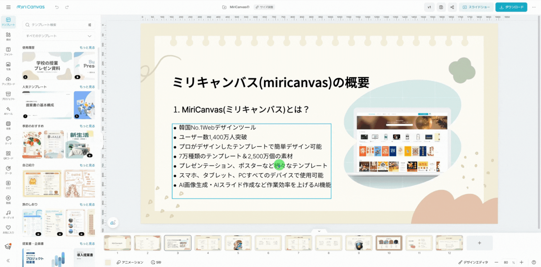This screenshot has width=541, height=267.
Task: Select the slide title ミリキャンバス(miricanvas)の概要
Action: [271, 83]
